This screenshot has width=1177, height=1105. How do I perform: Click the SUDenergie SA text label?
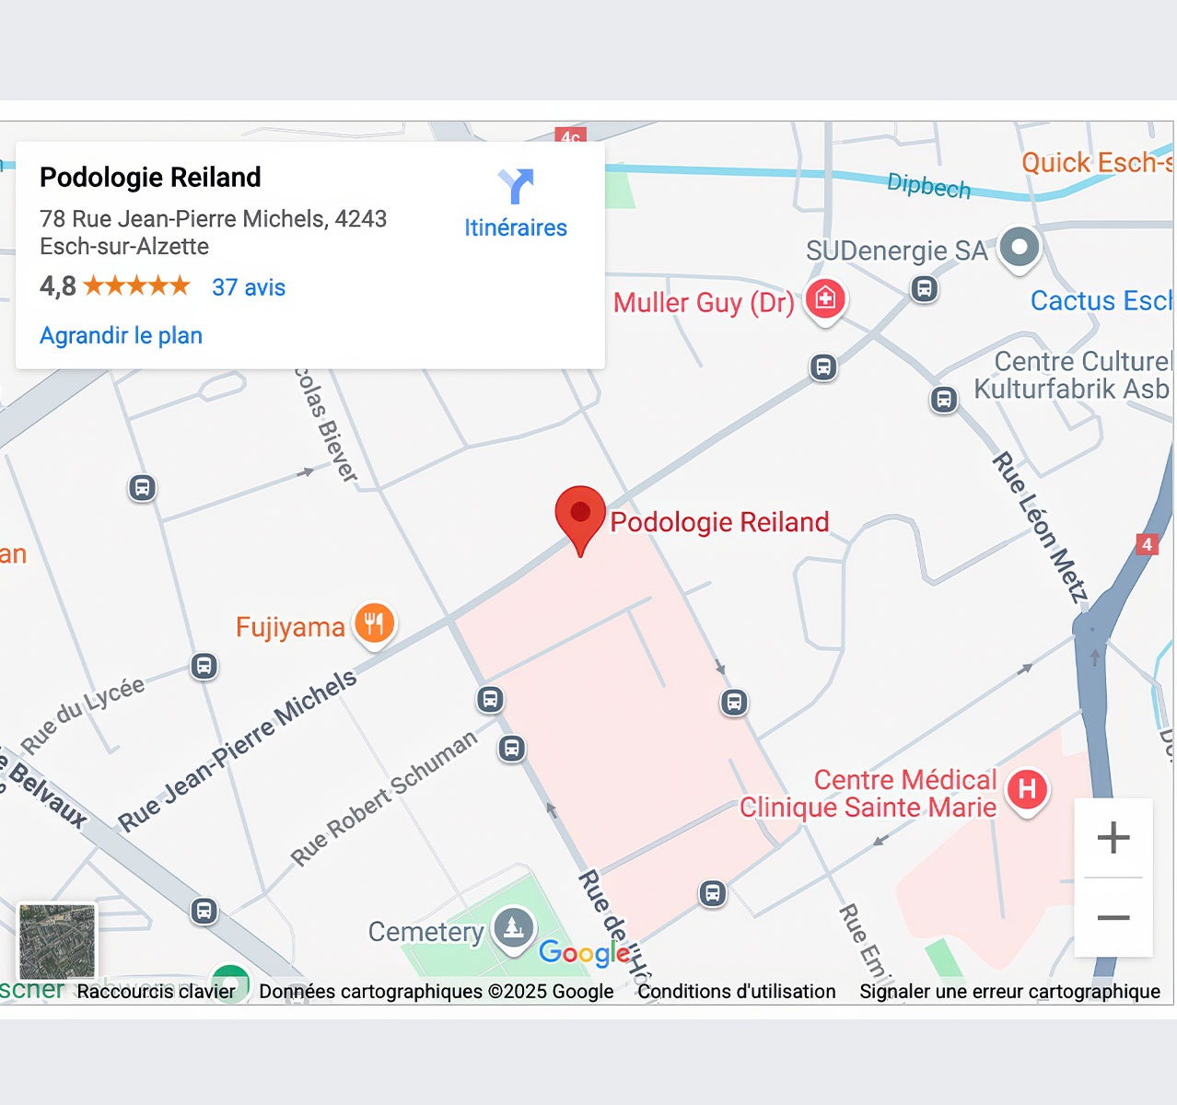click(896, 250)
